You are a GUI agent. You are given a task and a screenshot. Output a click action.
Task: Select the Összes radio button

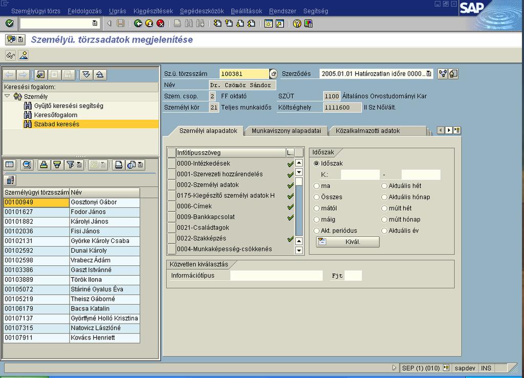click(x=316, y=197)
